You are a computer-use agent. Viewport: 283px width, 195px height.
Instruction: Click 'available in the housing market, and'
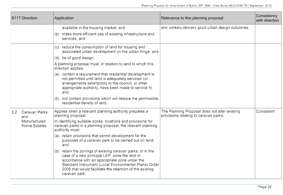(x=93, y=28)
